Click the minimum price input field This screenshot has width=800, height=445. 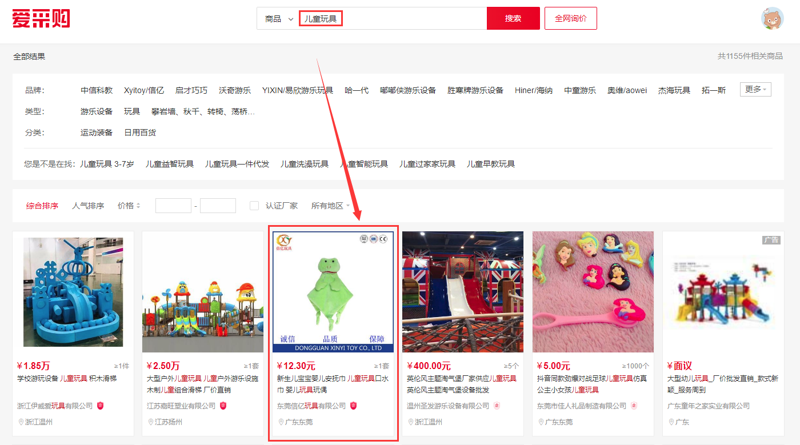click(173, 206)
